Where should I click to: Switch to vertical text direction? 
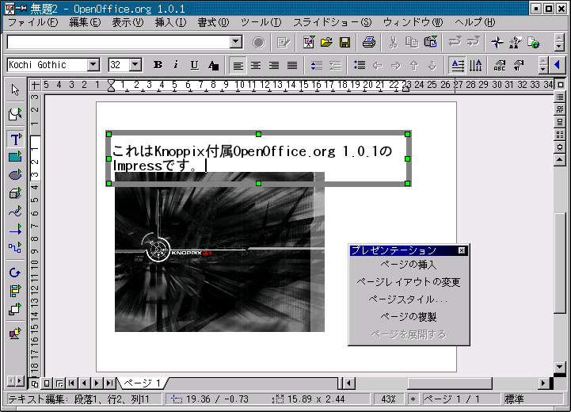tap(476, 66)
